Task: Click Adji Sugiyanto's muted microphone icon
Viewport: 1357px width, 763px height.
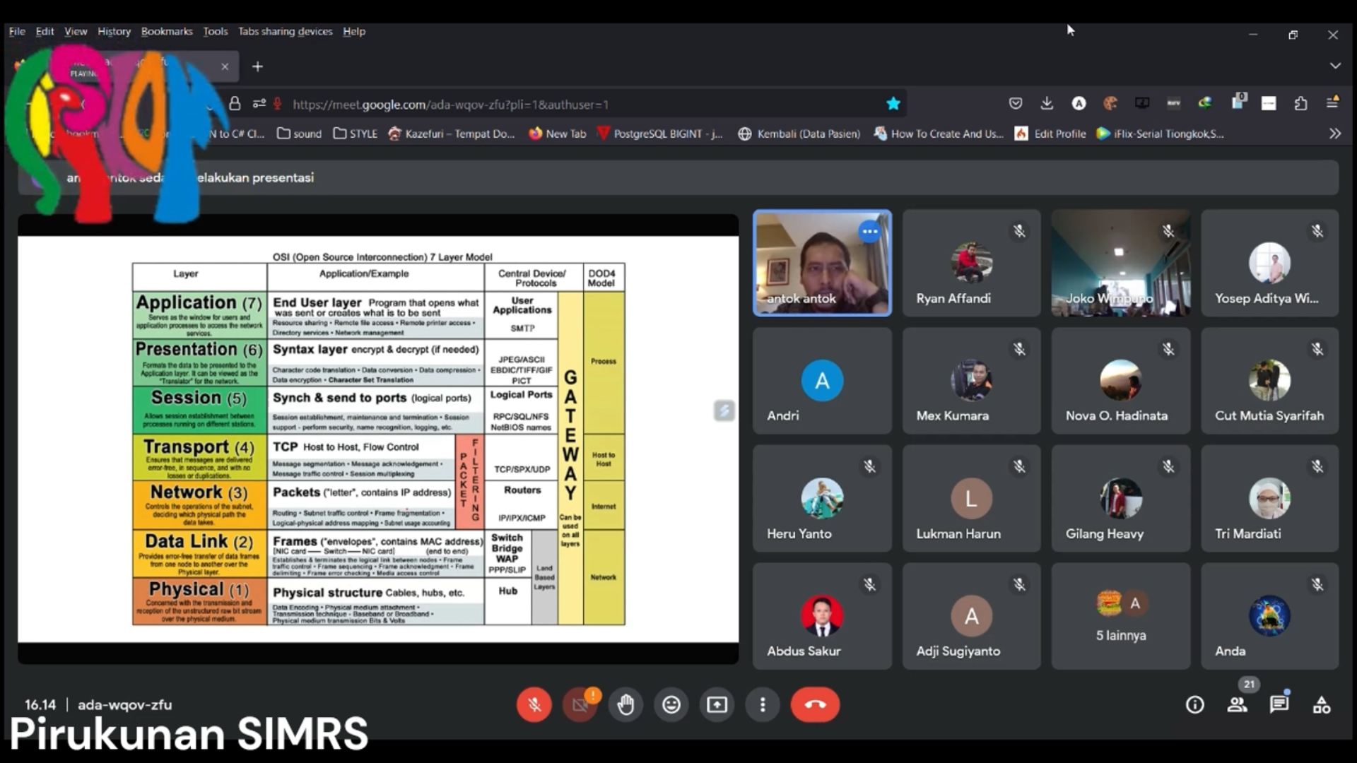Action: pyautogui.click(x=1018, y=584)
